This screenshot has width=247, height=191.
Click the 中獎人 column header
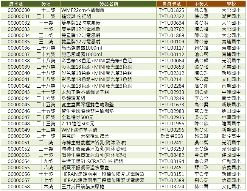(201, 4)
